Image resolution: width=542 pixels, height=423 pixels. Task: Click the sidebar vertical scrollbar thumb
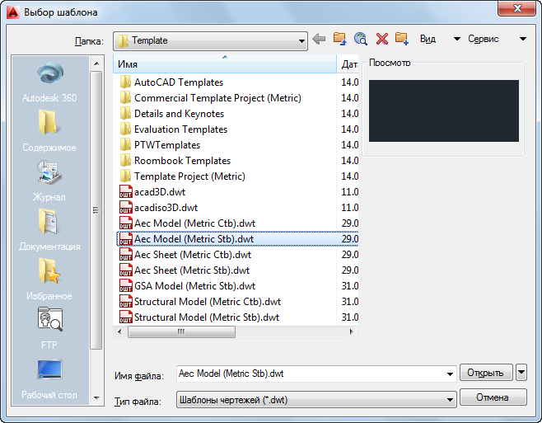tap(96, 210)
